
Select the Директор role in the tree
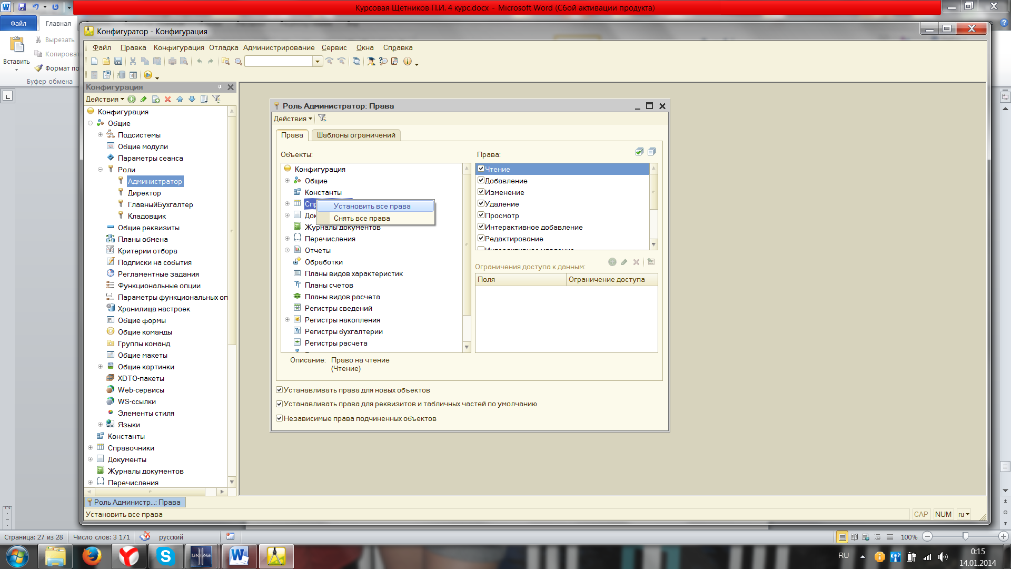(x=144, y=193)
